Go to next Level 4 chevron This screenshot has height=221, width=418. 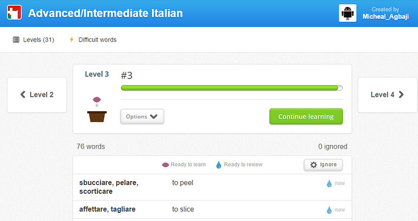(x=401, y=95)
